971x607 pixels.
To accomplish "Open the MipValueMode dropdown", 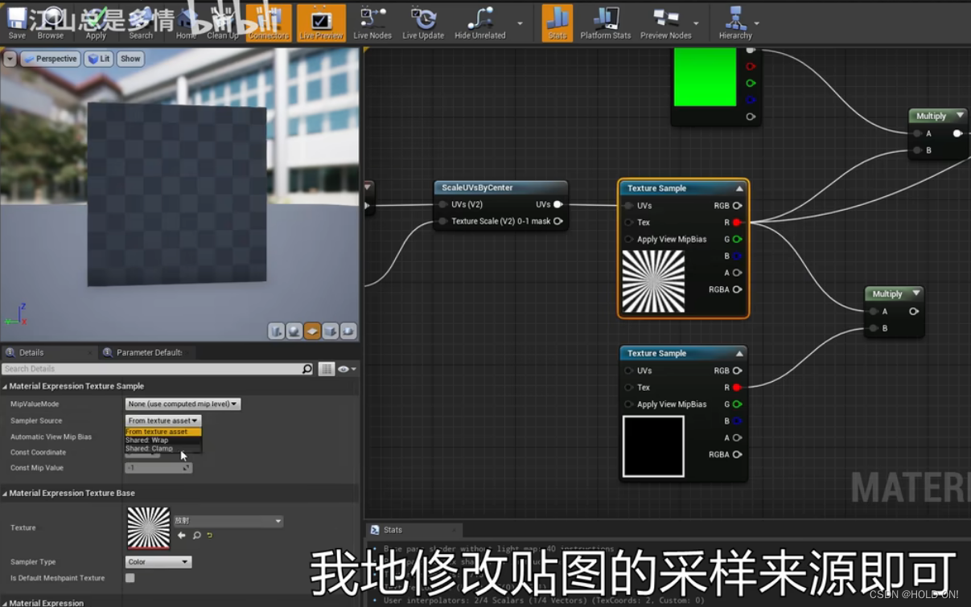I will 181,404.
